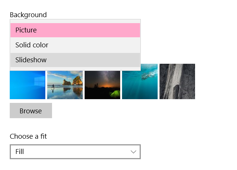Pick the night sky camping wallpaper thumbnail

coord(102,85)
